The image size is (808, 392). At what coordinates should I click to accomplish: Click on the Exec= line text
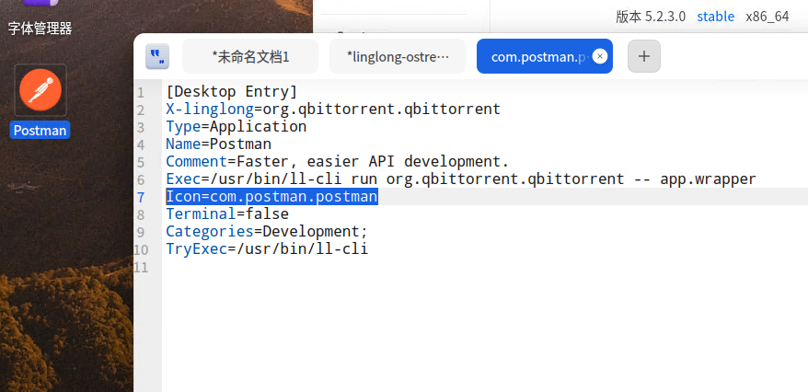click(x=461, y=179)
